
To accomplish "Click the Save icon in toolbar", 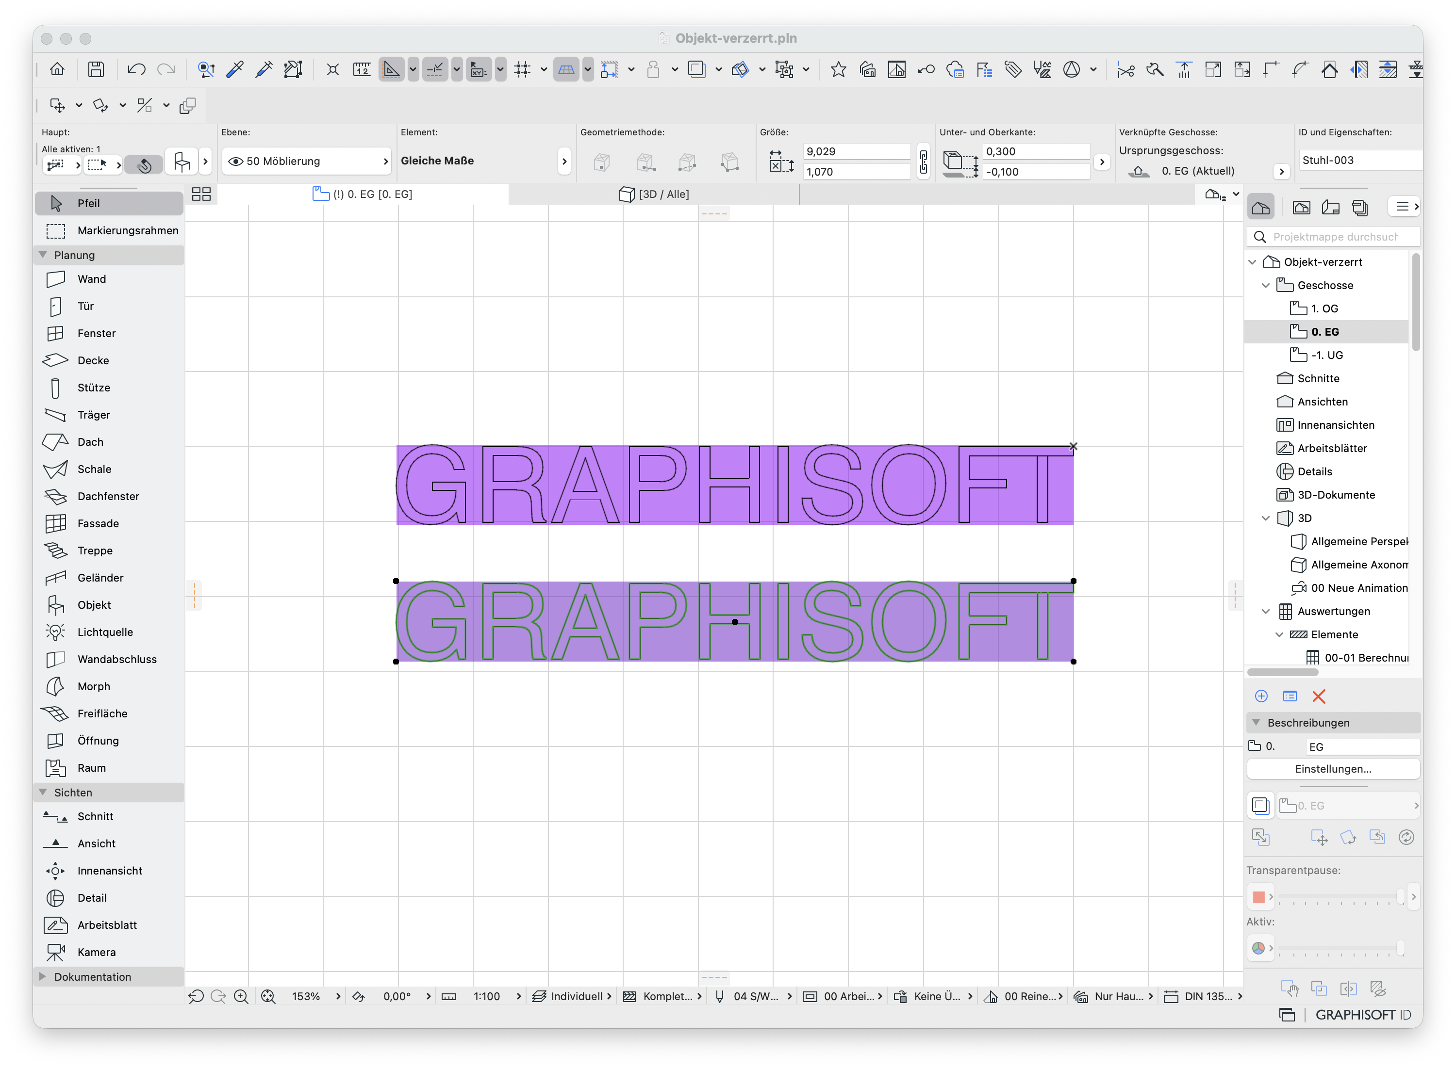I will (x=96, y=69).
